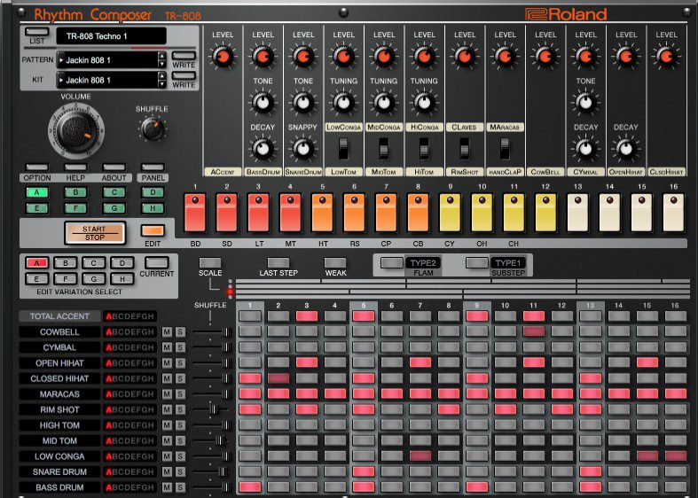Viewport: 698px width, 498px height.
Task: Select edit variation C
Action: click(93, 263)
